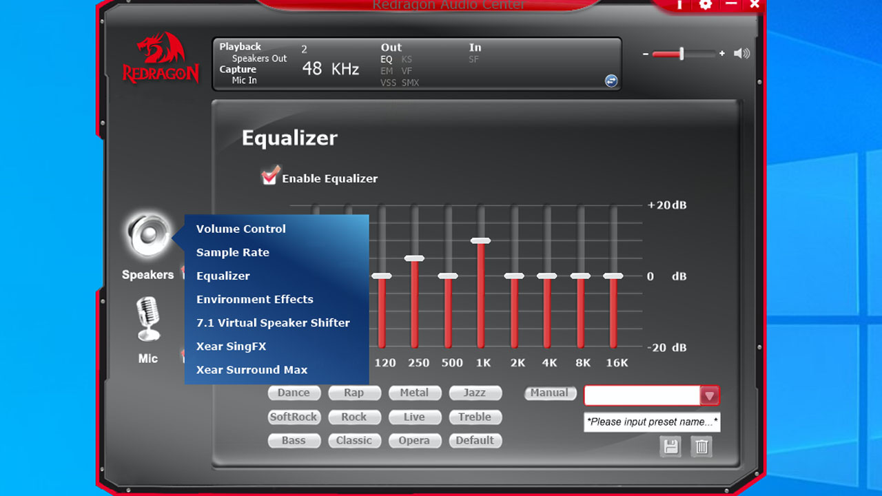Image resolution: width=882 pixels, height=496 pixels.
Task: Click the 'SMX' output indicator
Action: (x=411, y=83)
